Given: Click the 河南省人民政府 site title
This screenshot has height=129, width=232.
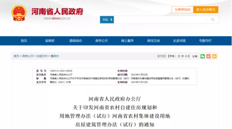Looking at the screenshot, I should (x=57, y=12).
